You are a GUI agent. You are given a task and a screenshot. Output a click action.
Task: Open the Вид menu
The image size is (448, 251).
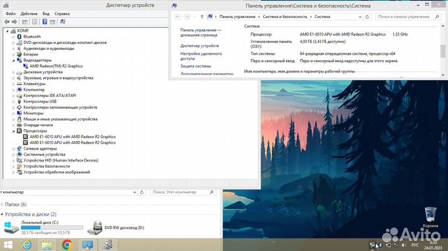click(x=45, y=14)
